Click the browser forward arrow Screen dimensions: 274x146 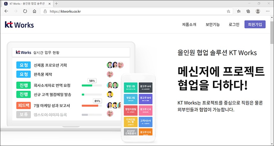16,11
